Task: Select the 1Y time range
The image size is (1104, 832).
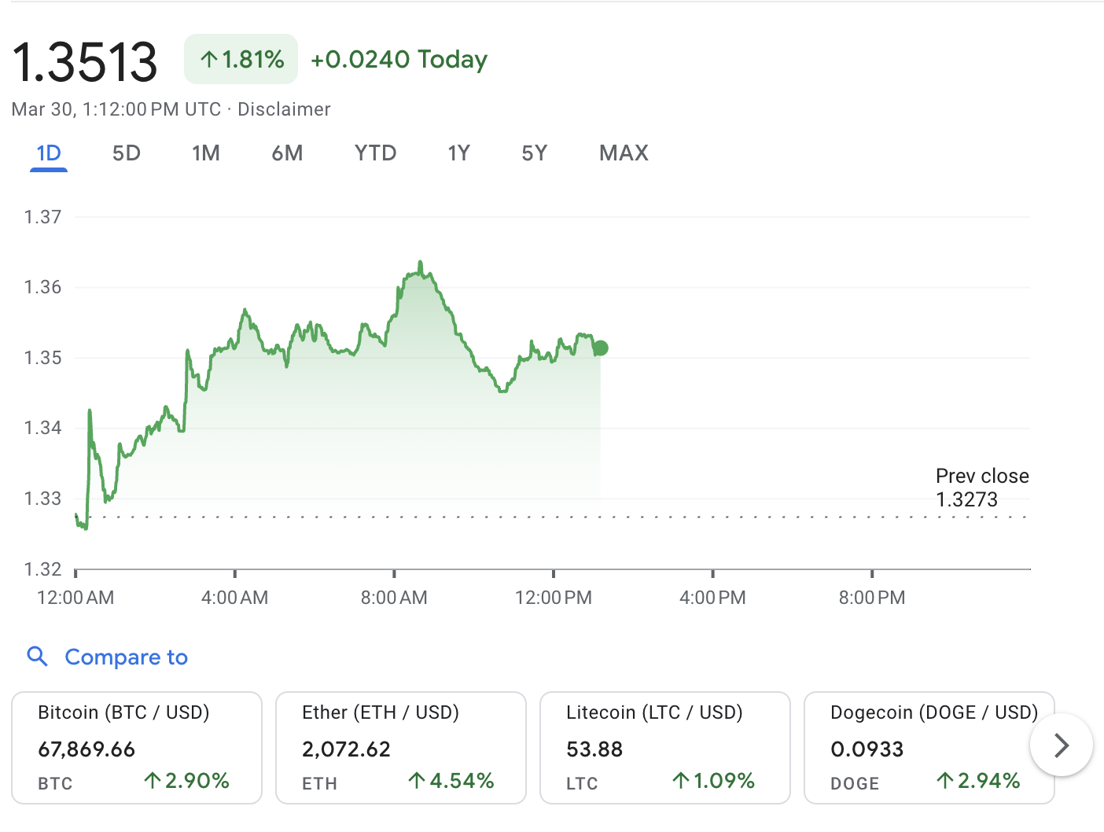Action: (x=458, y=153)
